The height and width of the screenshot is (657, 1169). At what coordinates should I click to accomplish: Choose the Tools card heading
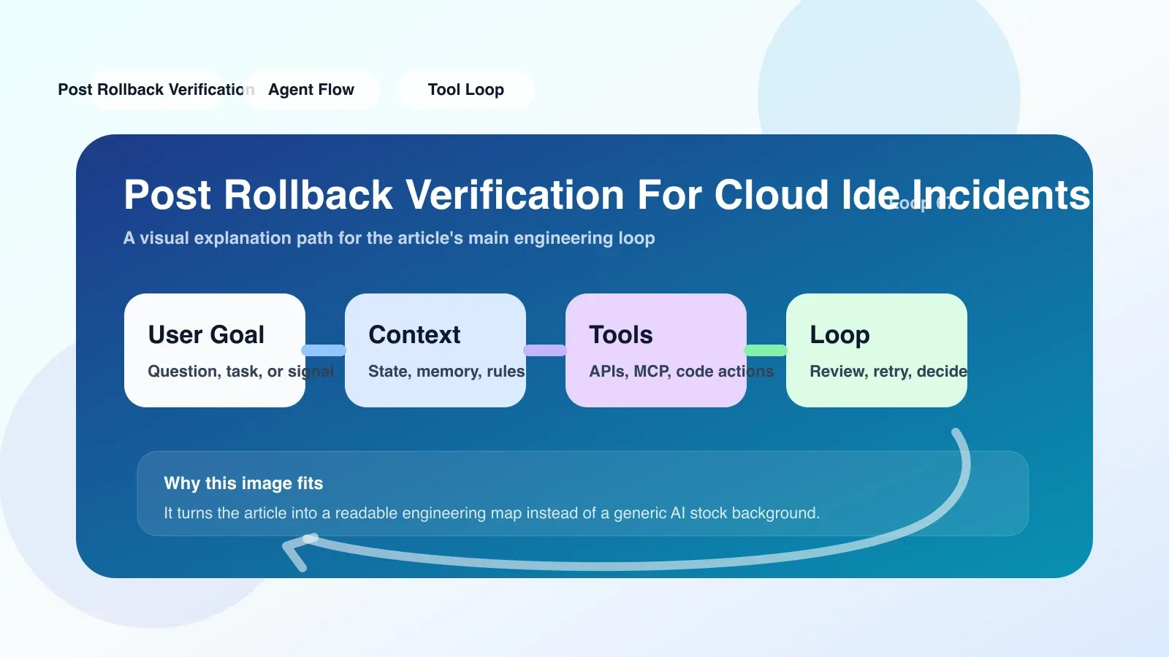point(621,334)
